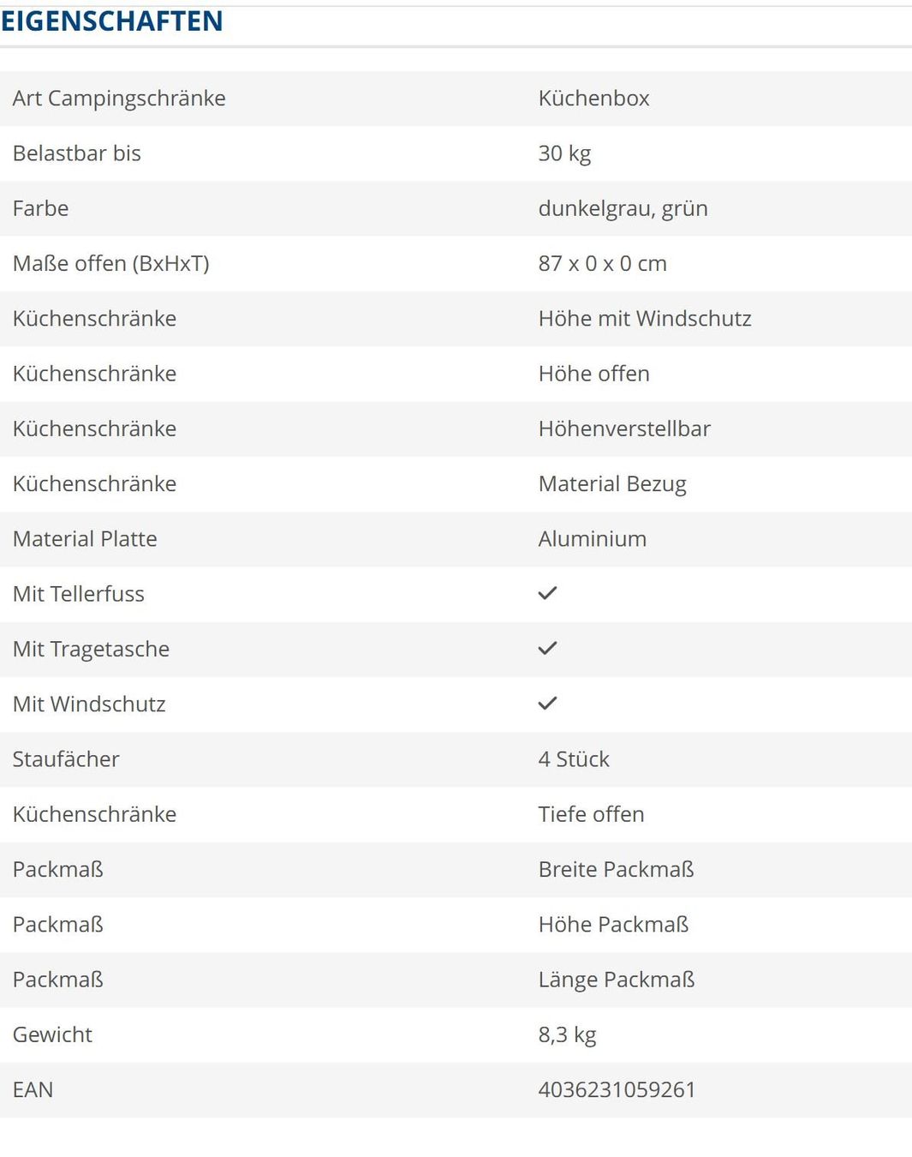Viewport: 912px width, 1157px height.
Task: Select the Material Bezug entry
Action: (x=612, y=484)
